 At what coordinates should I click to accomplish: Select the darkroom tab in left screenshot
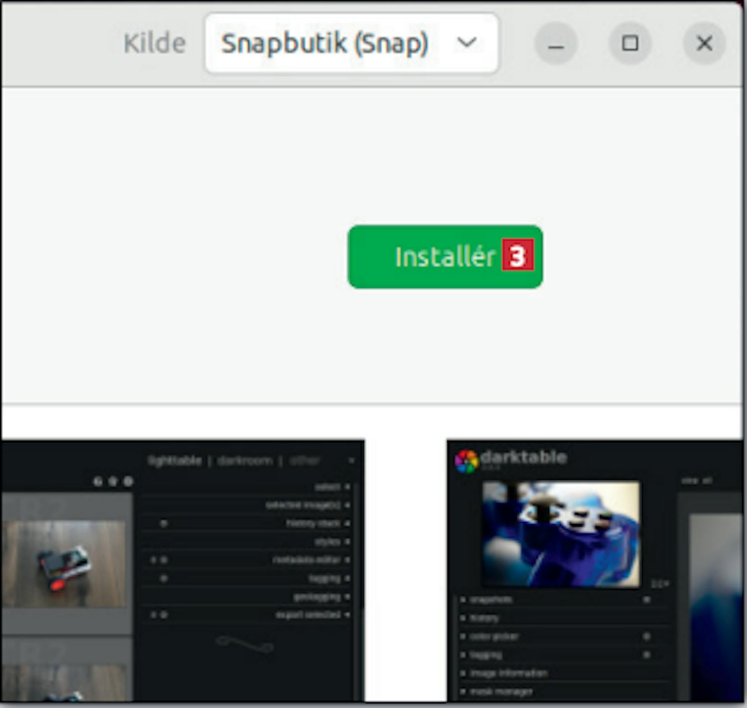(x=245, y=461)
